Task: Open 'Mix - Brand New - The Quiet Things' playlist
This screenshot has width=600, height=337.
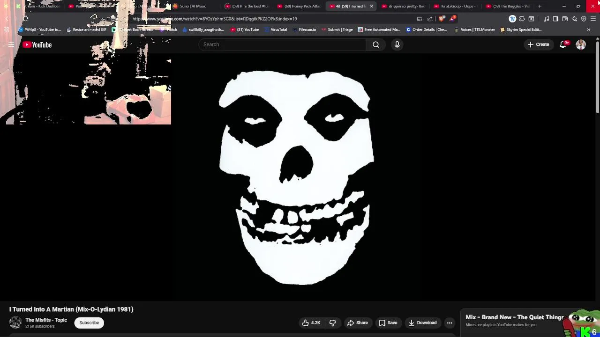Action: (x=514, y=317)
